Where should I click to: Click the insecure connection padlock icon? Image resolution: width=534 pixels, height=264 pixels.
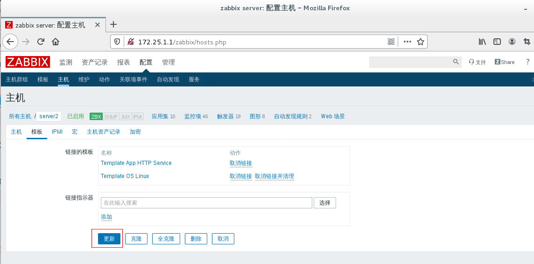131,42
